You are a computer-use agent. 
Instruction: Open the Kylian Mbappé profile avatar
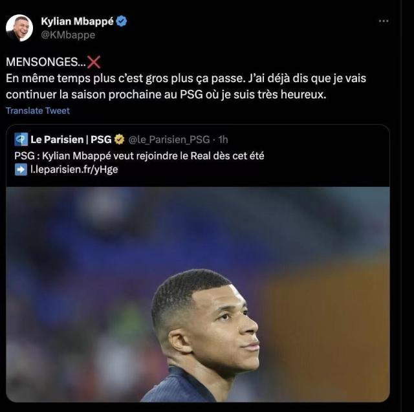[19, 28]
